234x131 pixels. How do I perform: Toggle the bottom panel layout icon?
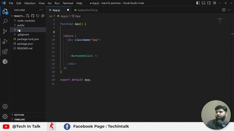[x=203, y=3]
